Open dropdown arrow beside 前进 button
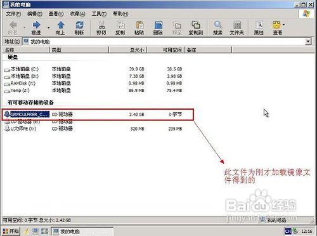Image resolution: width=317 pixels, height=236 pixels. click(x=49, y=28)
